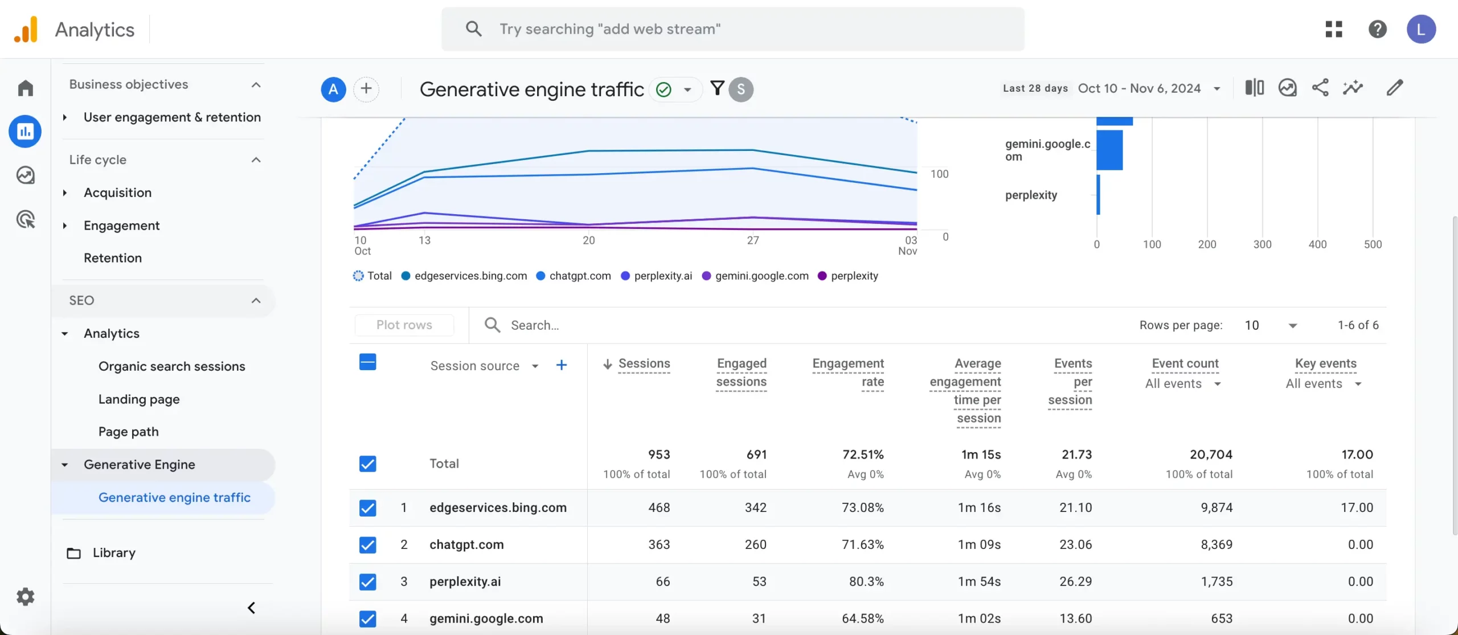Uncheck the edgeservices.bing.com row checkbox
1458x635 pixels.
pyautogui.click(x=368, y=507)
